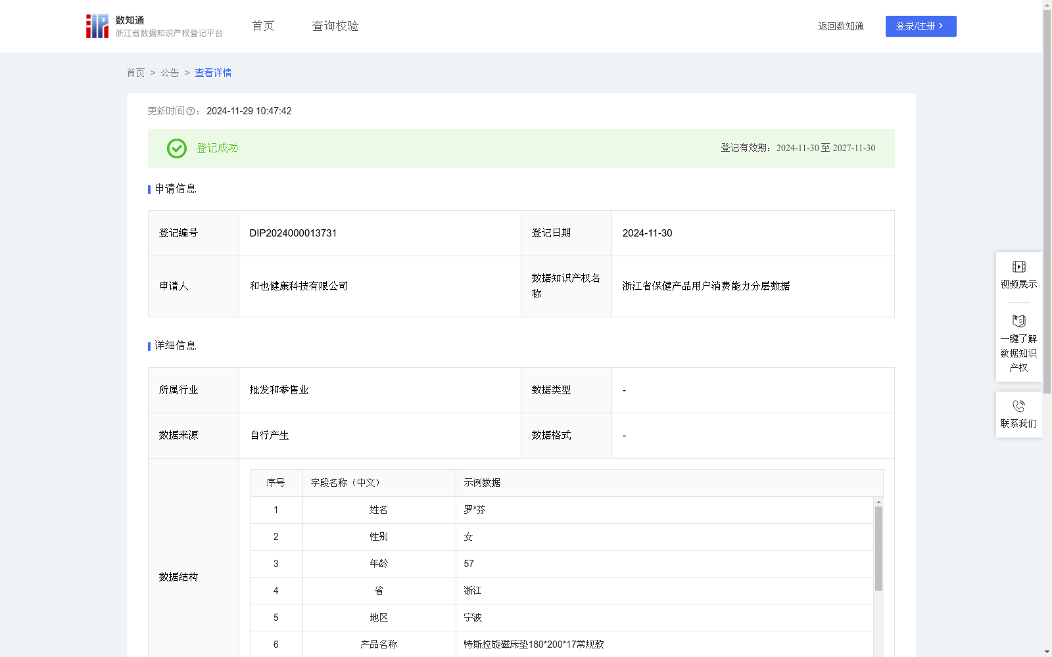This screenshot has width=1052, height=657.
Task: Click the 姓名 field row
Action: [562, 510]
